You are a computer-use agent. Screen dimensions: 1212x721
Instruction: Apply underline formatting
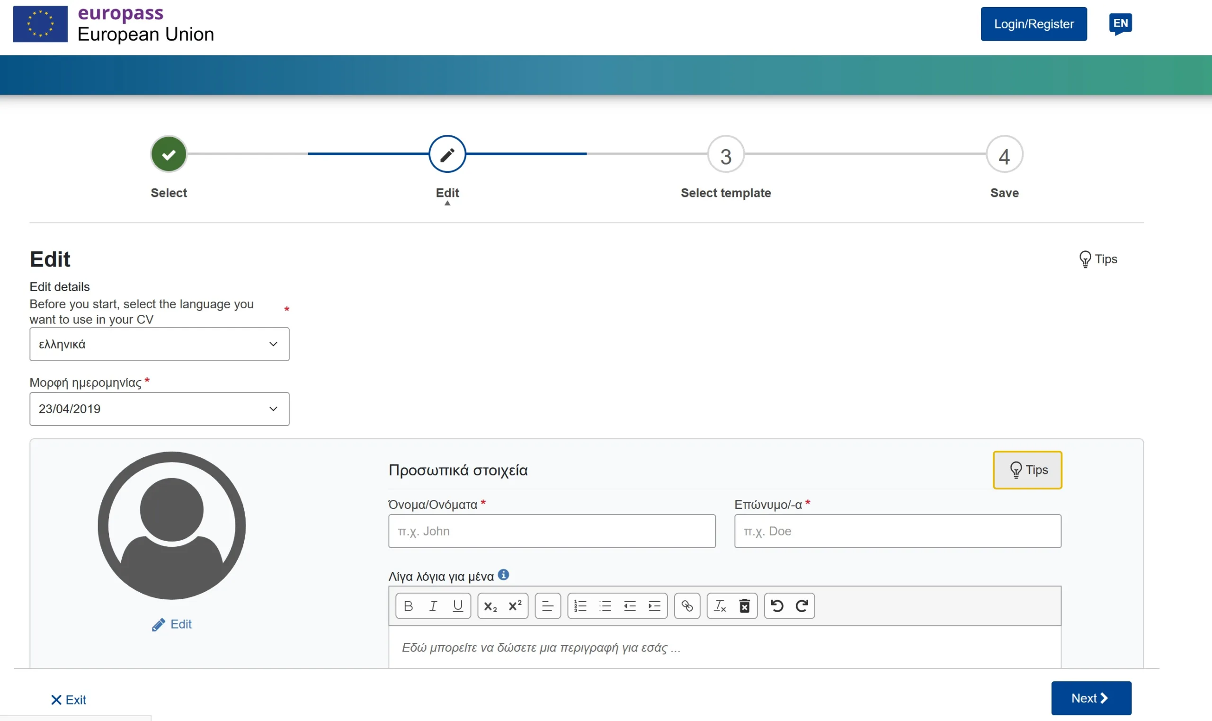458,606
